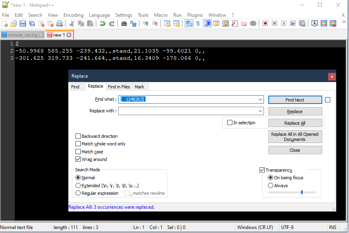The height and width of the screenshot is (233, 349).
Task: Uncheck the Wrap around checkbox
Action: 78,159
